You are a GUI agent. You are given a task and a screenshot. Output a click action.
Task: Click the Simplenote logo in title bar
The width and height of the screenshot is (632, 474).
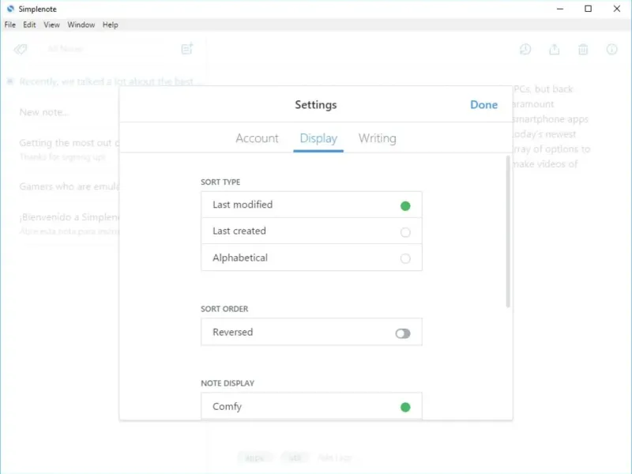coord(10,9)
